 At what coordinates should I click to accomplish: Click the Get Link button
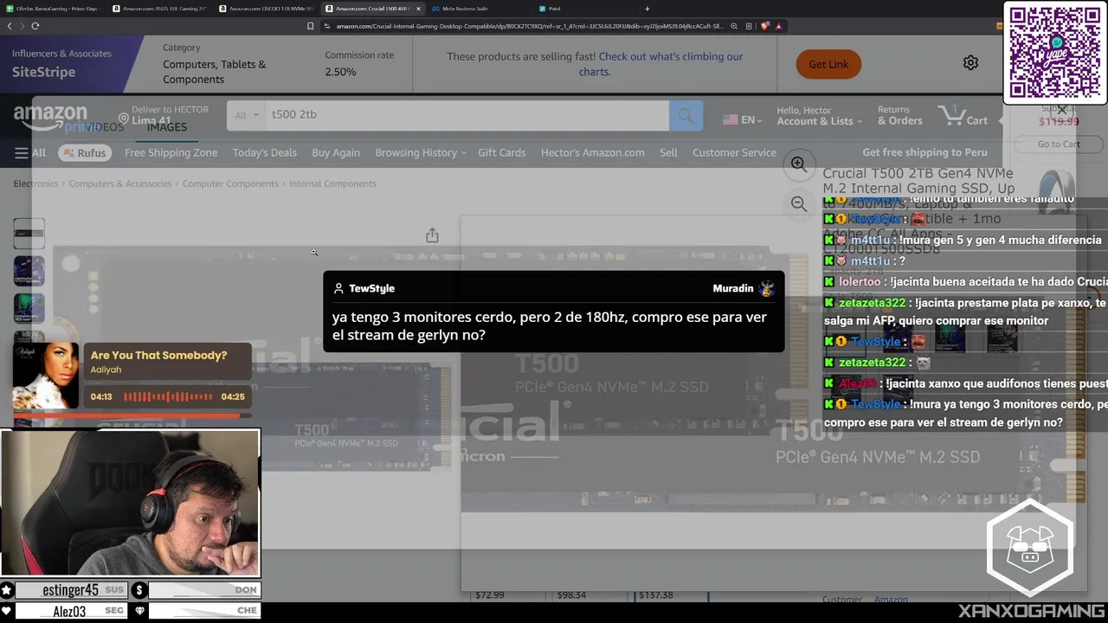(828, 64)
